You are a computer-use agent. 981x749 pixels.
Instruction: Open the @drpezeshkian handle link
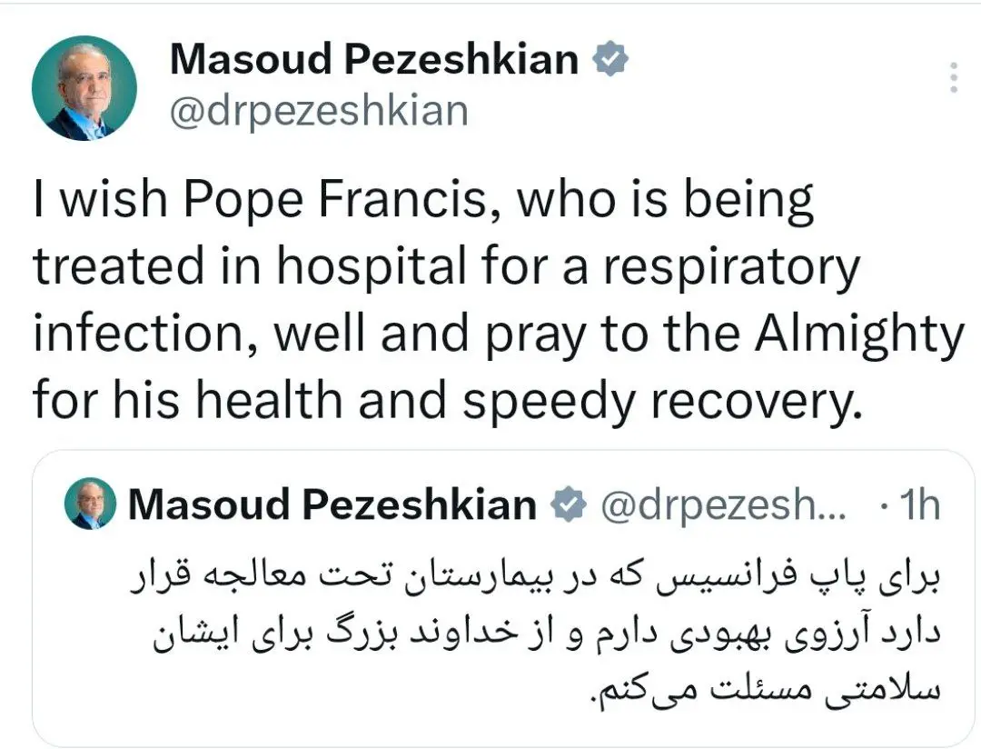319,111
